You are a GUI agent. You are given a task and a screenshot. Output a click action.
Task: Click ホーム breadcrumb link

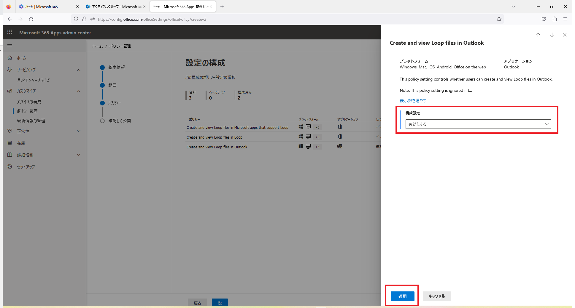(98, 46)
